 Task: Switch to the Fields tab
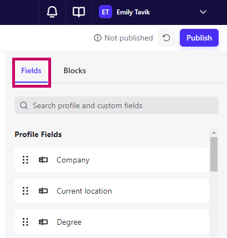[x=31, y=70]
